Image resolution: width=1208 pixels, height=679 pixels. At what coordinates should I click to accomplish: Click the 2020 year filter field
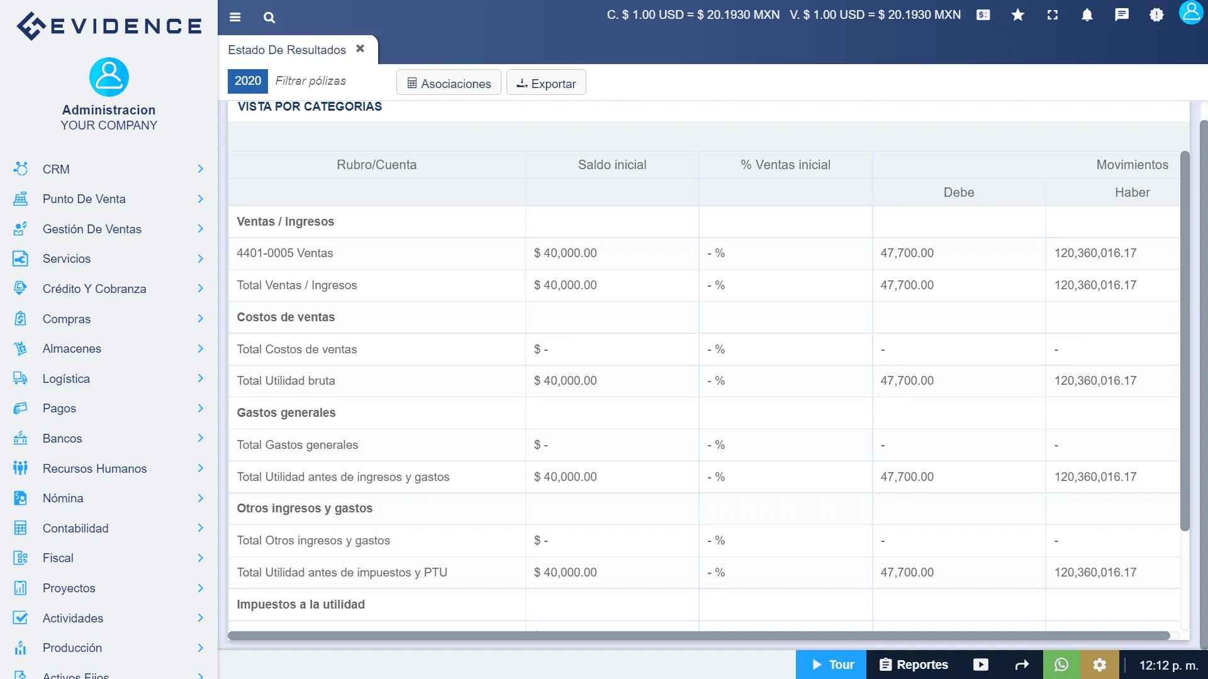(247, 80)
